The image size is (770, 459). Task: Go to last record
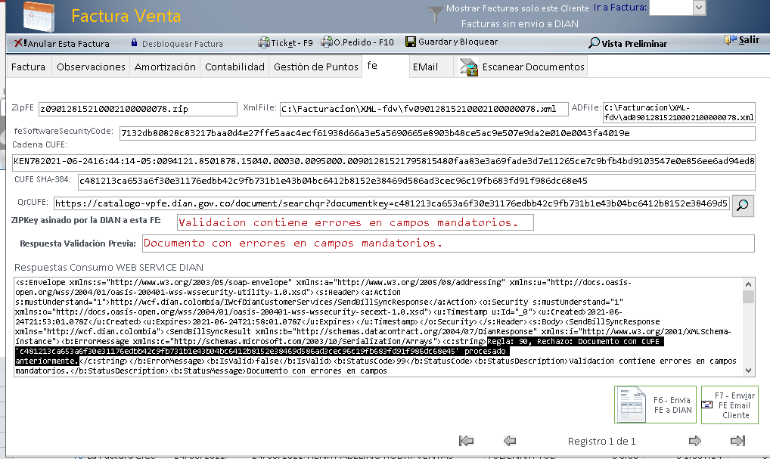coord(737,441)
